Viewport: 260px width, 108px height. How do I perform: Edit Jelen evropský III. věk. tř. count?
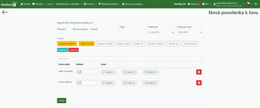coord(160,72)
